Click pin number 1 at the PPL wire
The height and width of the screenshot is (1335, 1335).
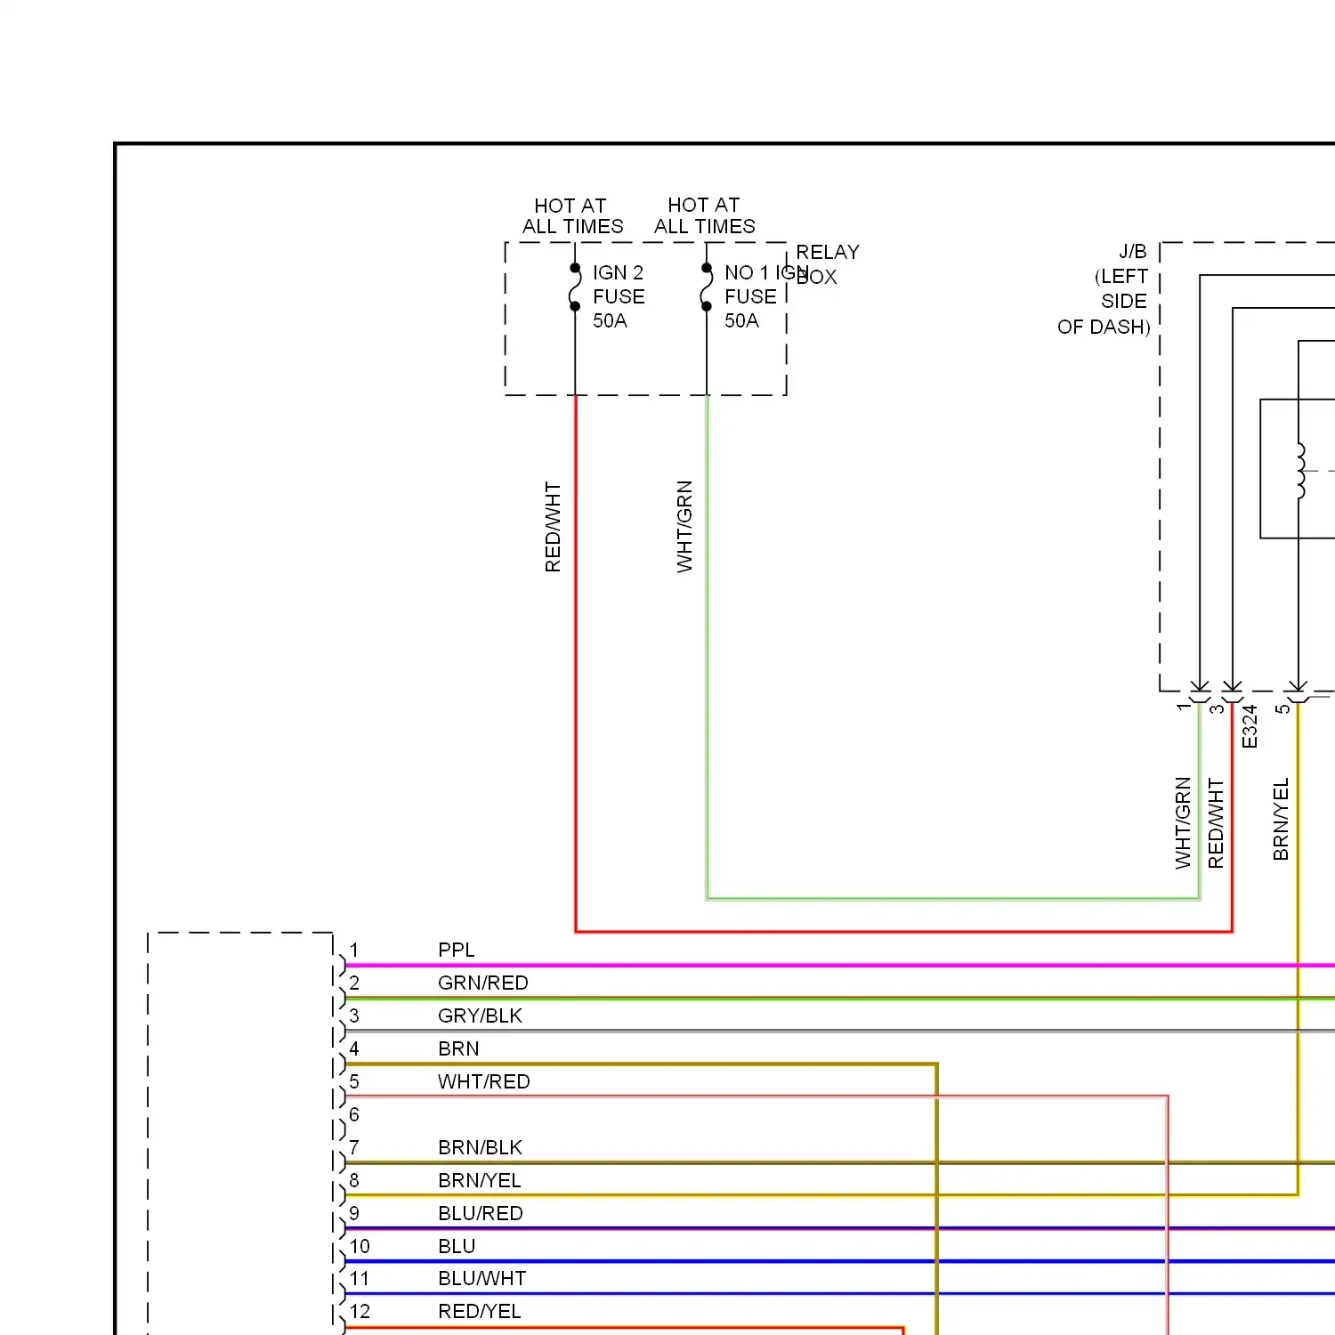(354, 950)
